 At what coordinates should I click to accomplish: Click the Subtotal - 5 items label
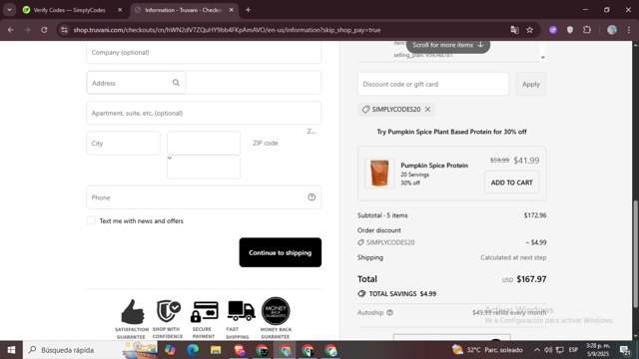382,215
